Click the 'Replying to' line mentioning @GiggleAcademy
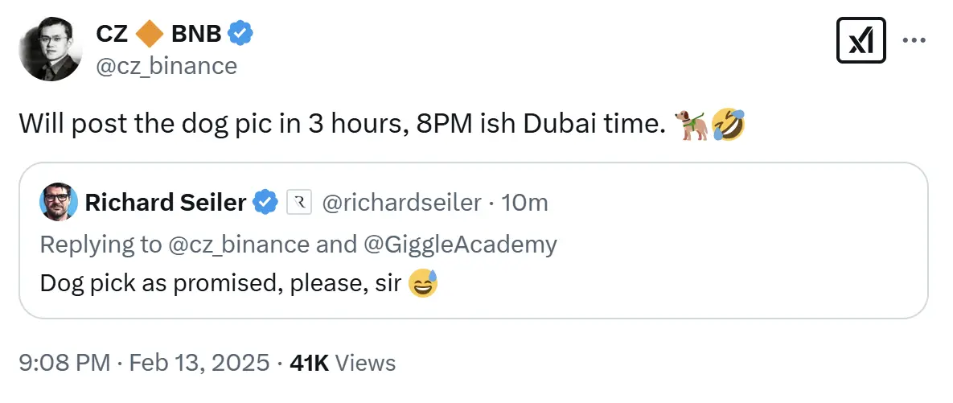 tap(298, 244)
